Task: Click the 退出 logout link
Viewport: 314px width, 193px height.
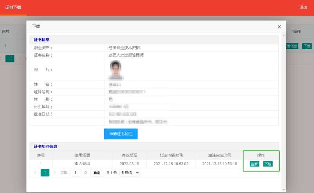Action: (x=303, y=7)
